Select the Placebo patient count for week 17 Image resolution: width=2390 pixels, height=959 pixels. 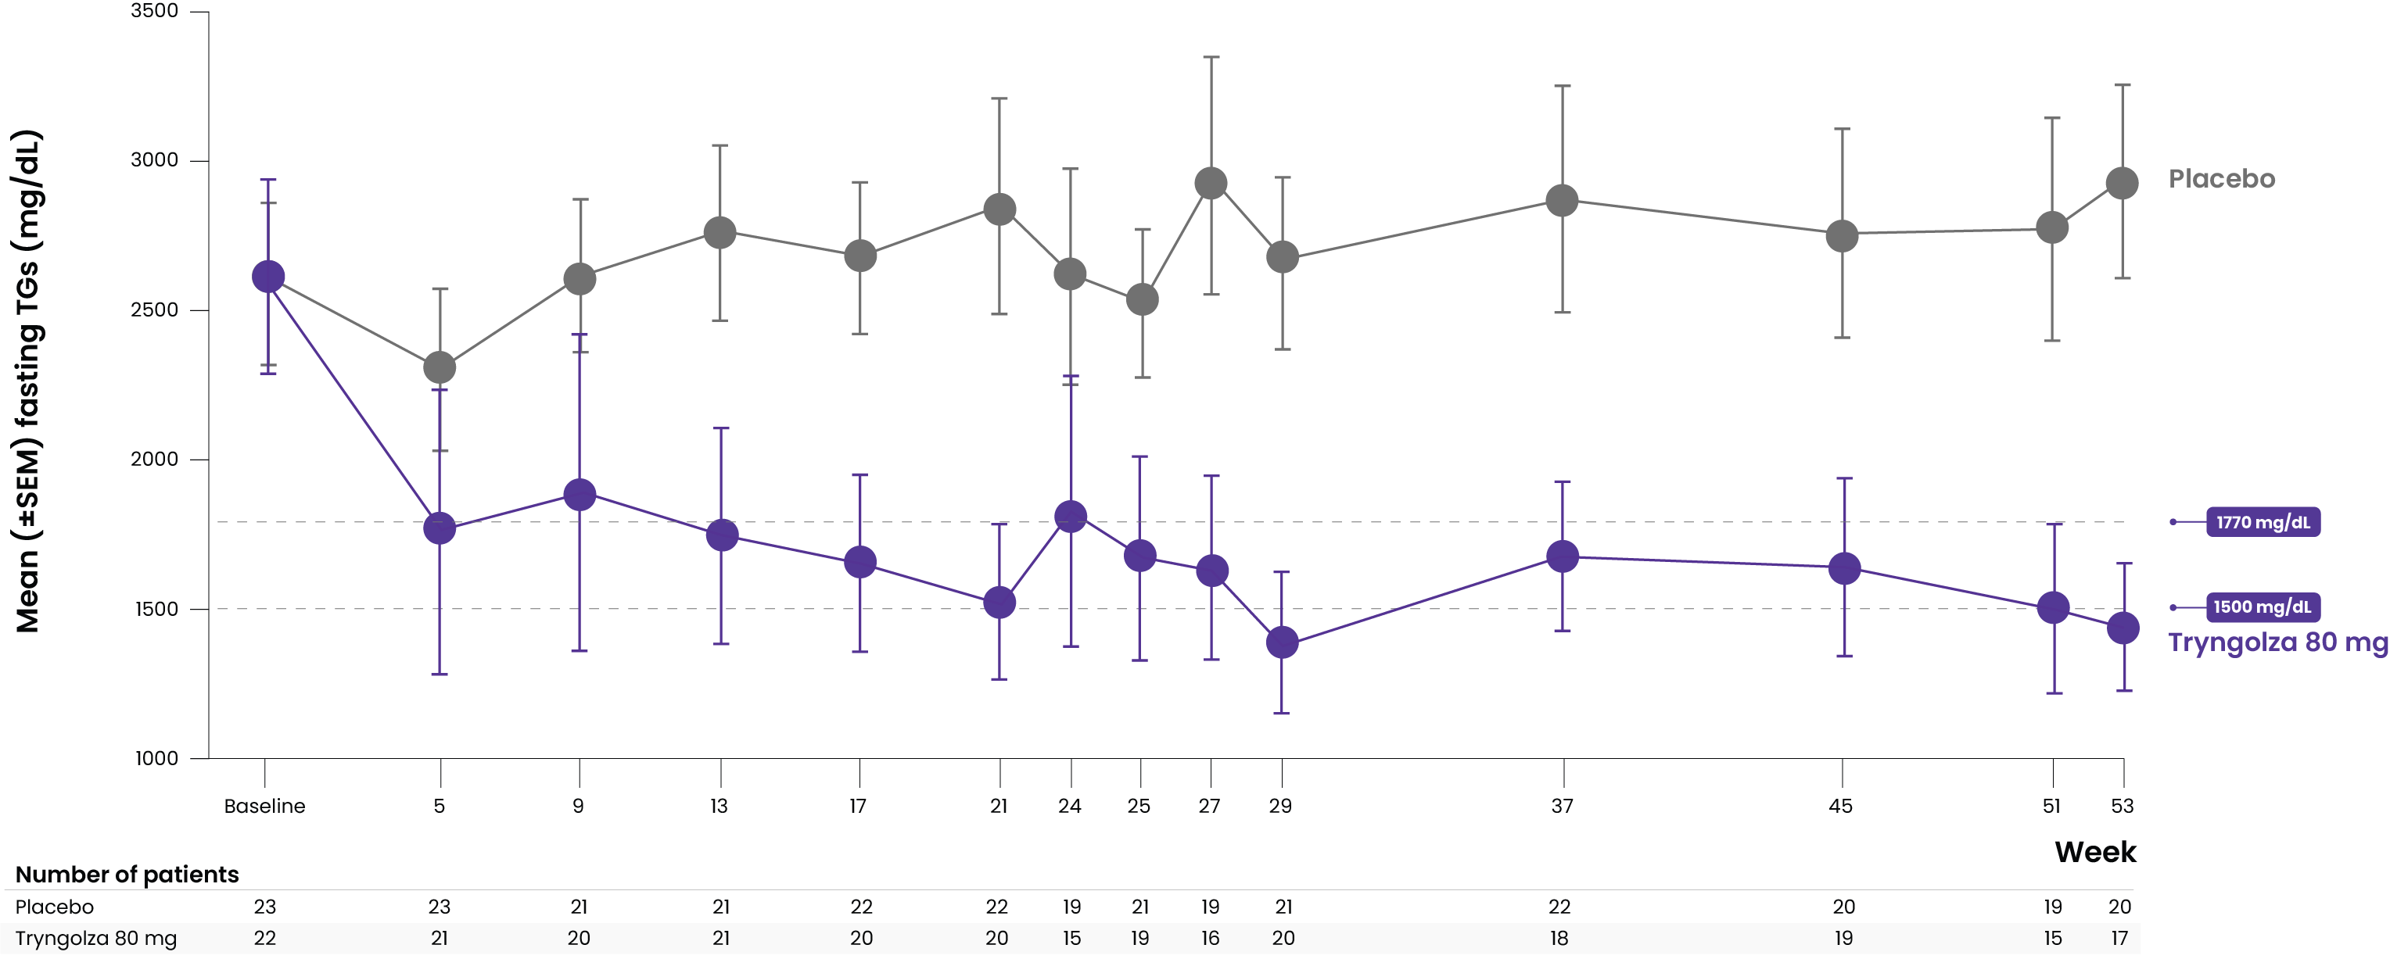tap(861, 907)
